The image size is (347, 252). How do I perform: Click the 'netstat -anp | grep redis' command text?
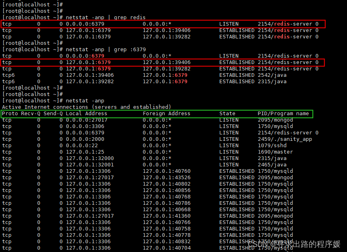click(x=106, y=18)
